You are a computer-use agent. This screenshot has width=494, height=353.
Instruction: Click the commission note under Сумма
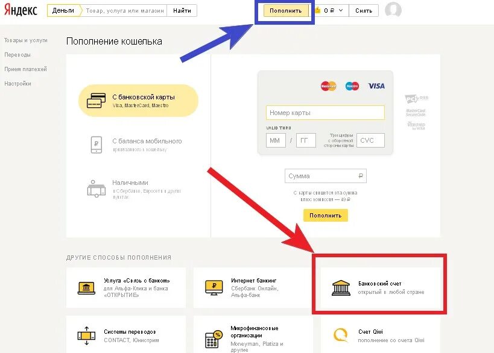[326, 196]
